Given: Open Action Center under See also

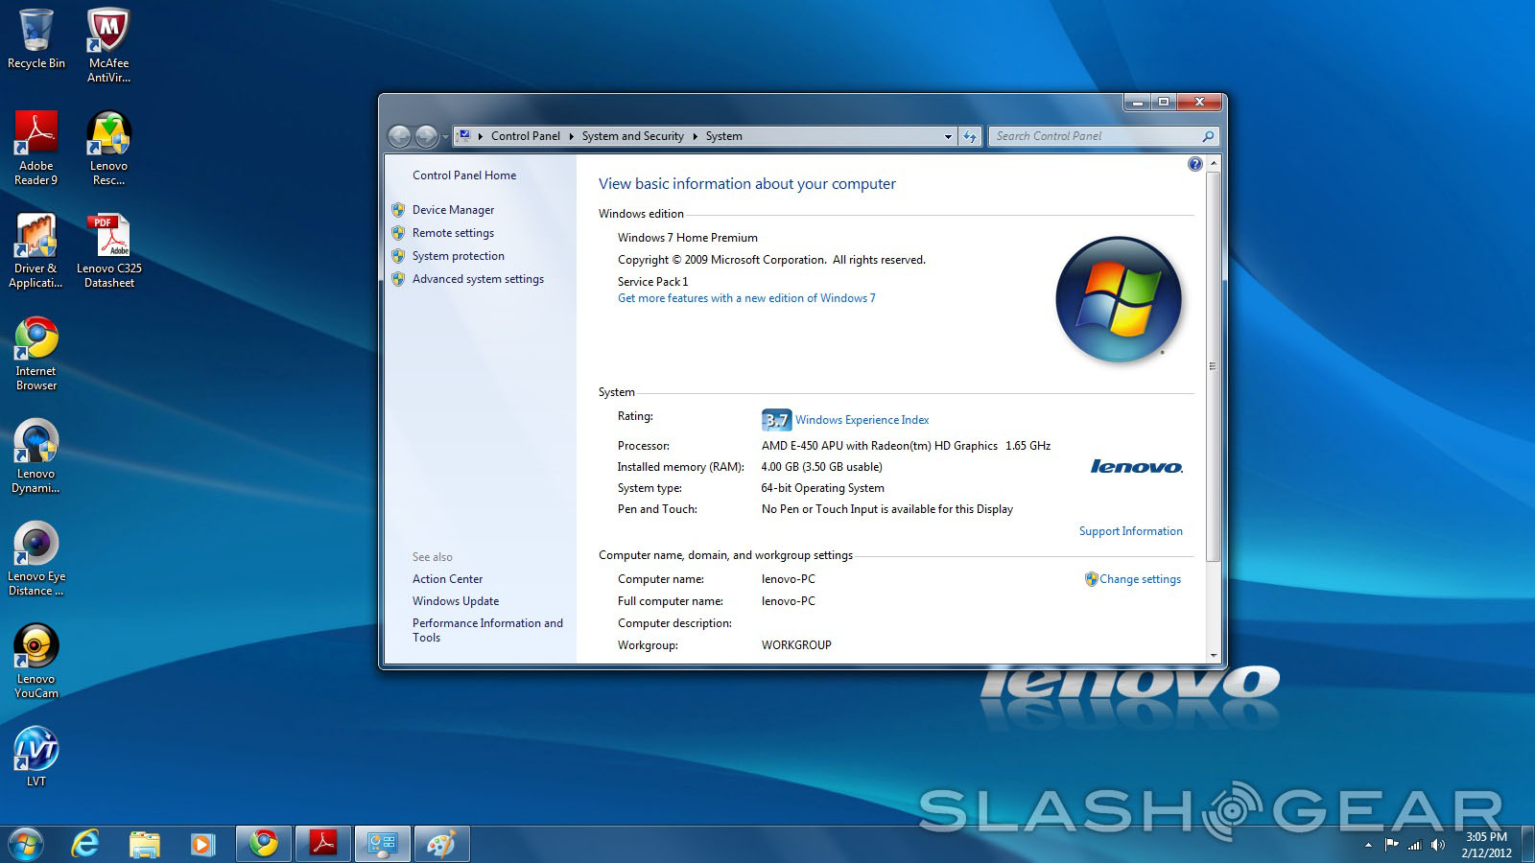Looking at the screenshot, I should pos(447,579).
